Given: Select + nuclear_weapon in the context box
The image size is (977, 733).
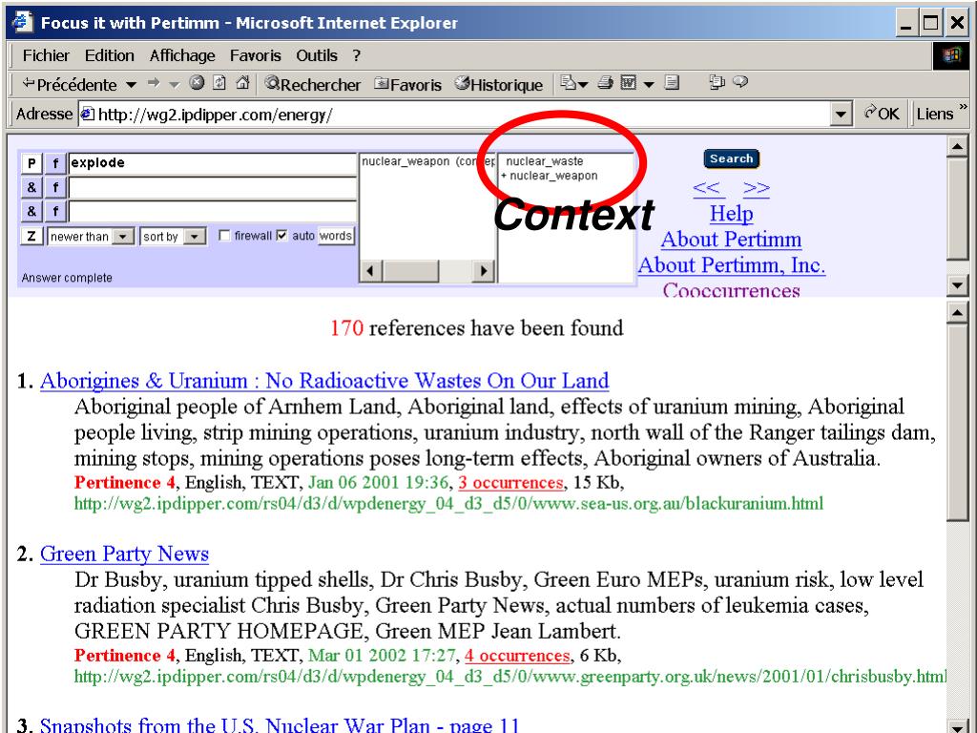Looking at the screenshot, I should (550, 176).
